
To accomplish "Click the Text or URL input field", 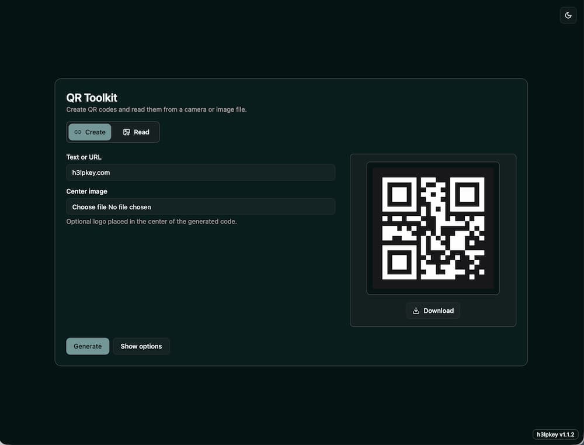I will point(201,173).
